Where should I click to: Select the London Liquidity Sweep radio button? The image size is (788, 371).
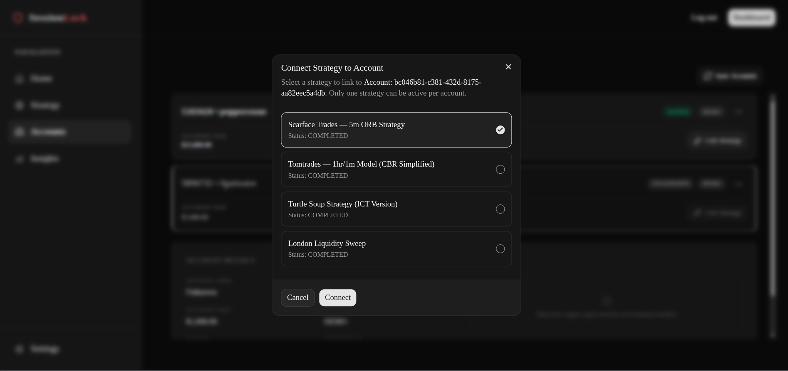click(501, 249)
